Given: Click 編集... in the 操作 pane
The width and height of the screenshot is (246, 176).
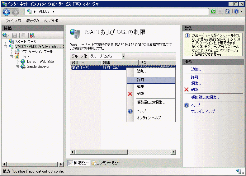Looking at the screenshot, I should pyautogui.click(x=196, y=83).
